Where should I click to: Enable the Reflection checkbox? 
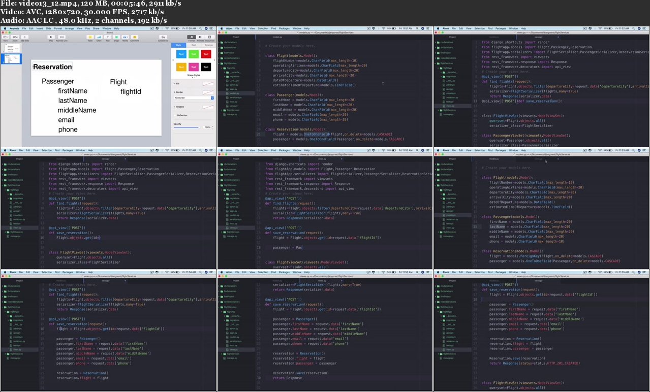tap(175, 115)
